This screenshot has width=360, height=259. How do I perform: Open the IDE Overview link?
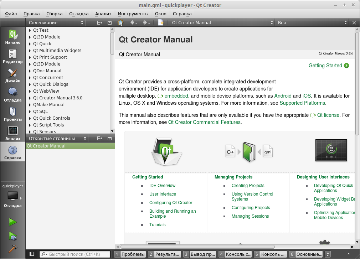click(162, 186)
